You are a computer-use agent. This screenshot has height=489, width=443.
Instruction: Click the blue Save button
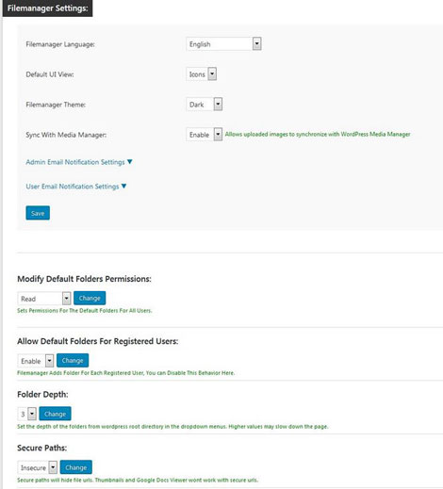click(38, 213)
